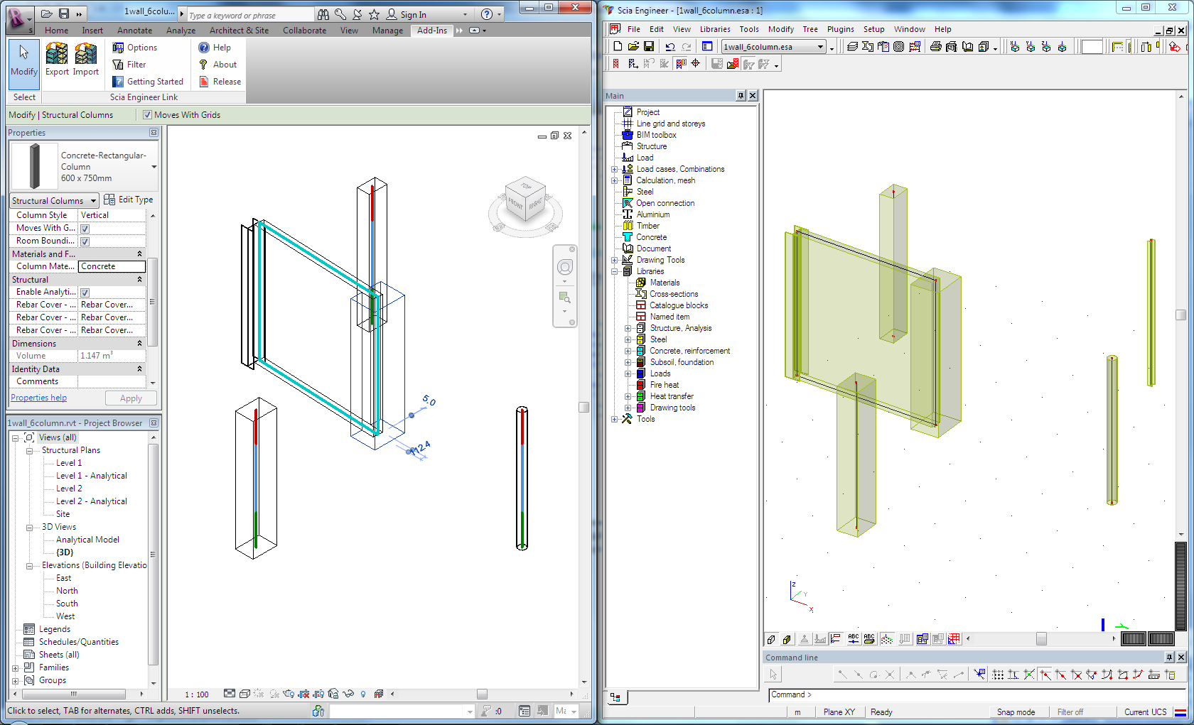Save the Scia Engineer project
Image resolution: width=1194 pixels, height=725 pixels.
tap(649, 46)
